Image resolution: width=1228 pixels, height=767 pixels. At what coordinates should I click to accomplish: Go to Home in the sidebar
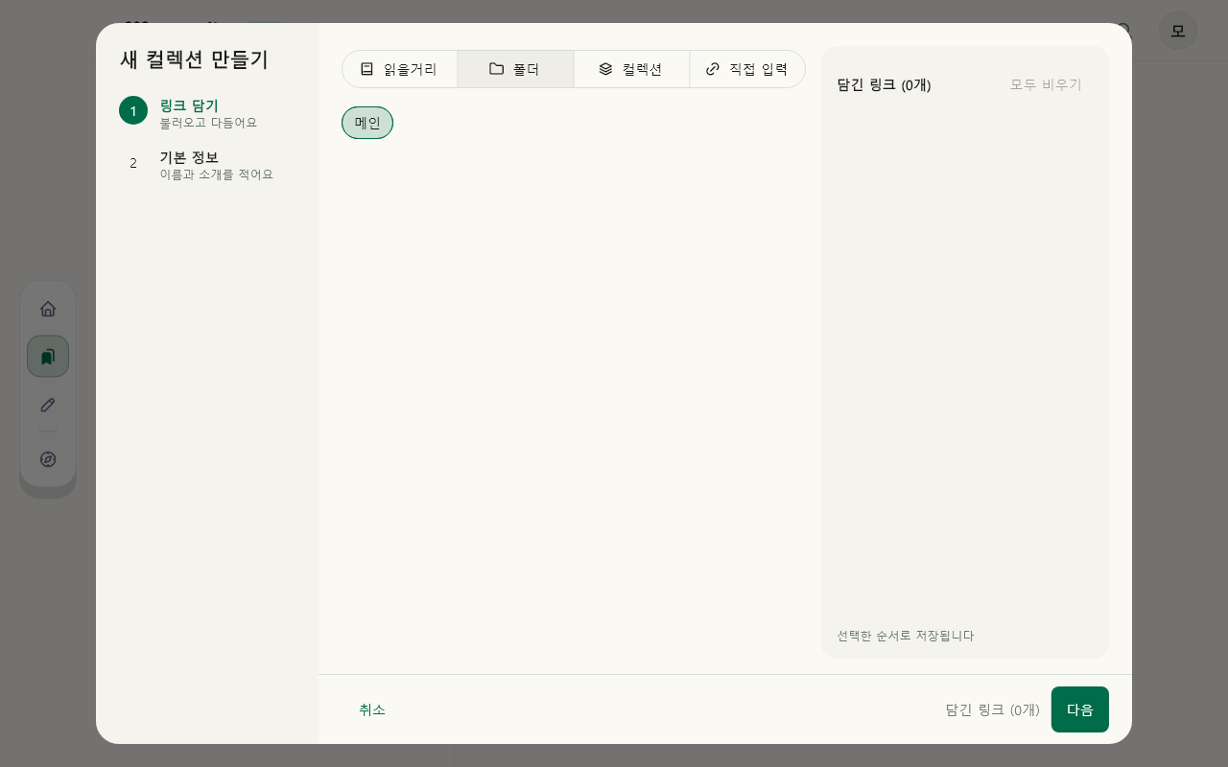(48, 309)
